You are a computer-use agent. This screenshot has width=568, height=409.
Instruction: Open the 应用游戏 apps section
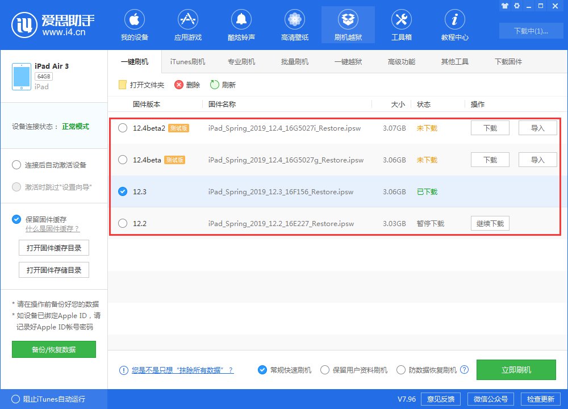click(187, 24)
